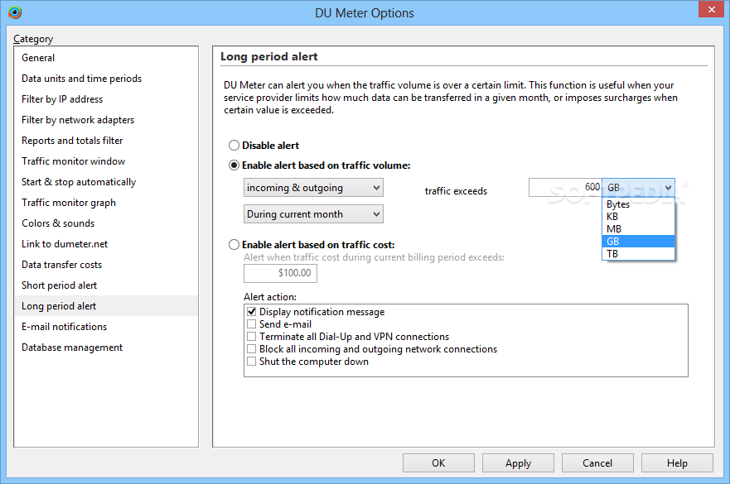Click the $100.00 traffic cost field

coord(280,273)
